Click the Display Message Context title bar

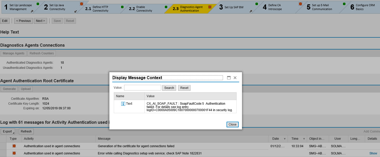pos(168,78)
